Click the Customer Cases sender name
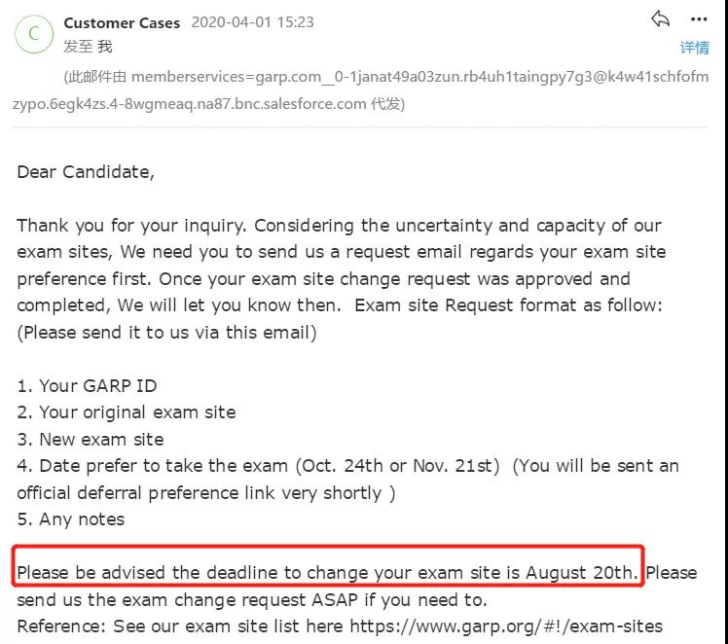728x644 pixels. pos(122,22)
